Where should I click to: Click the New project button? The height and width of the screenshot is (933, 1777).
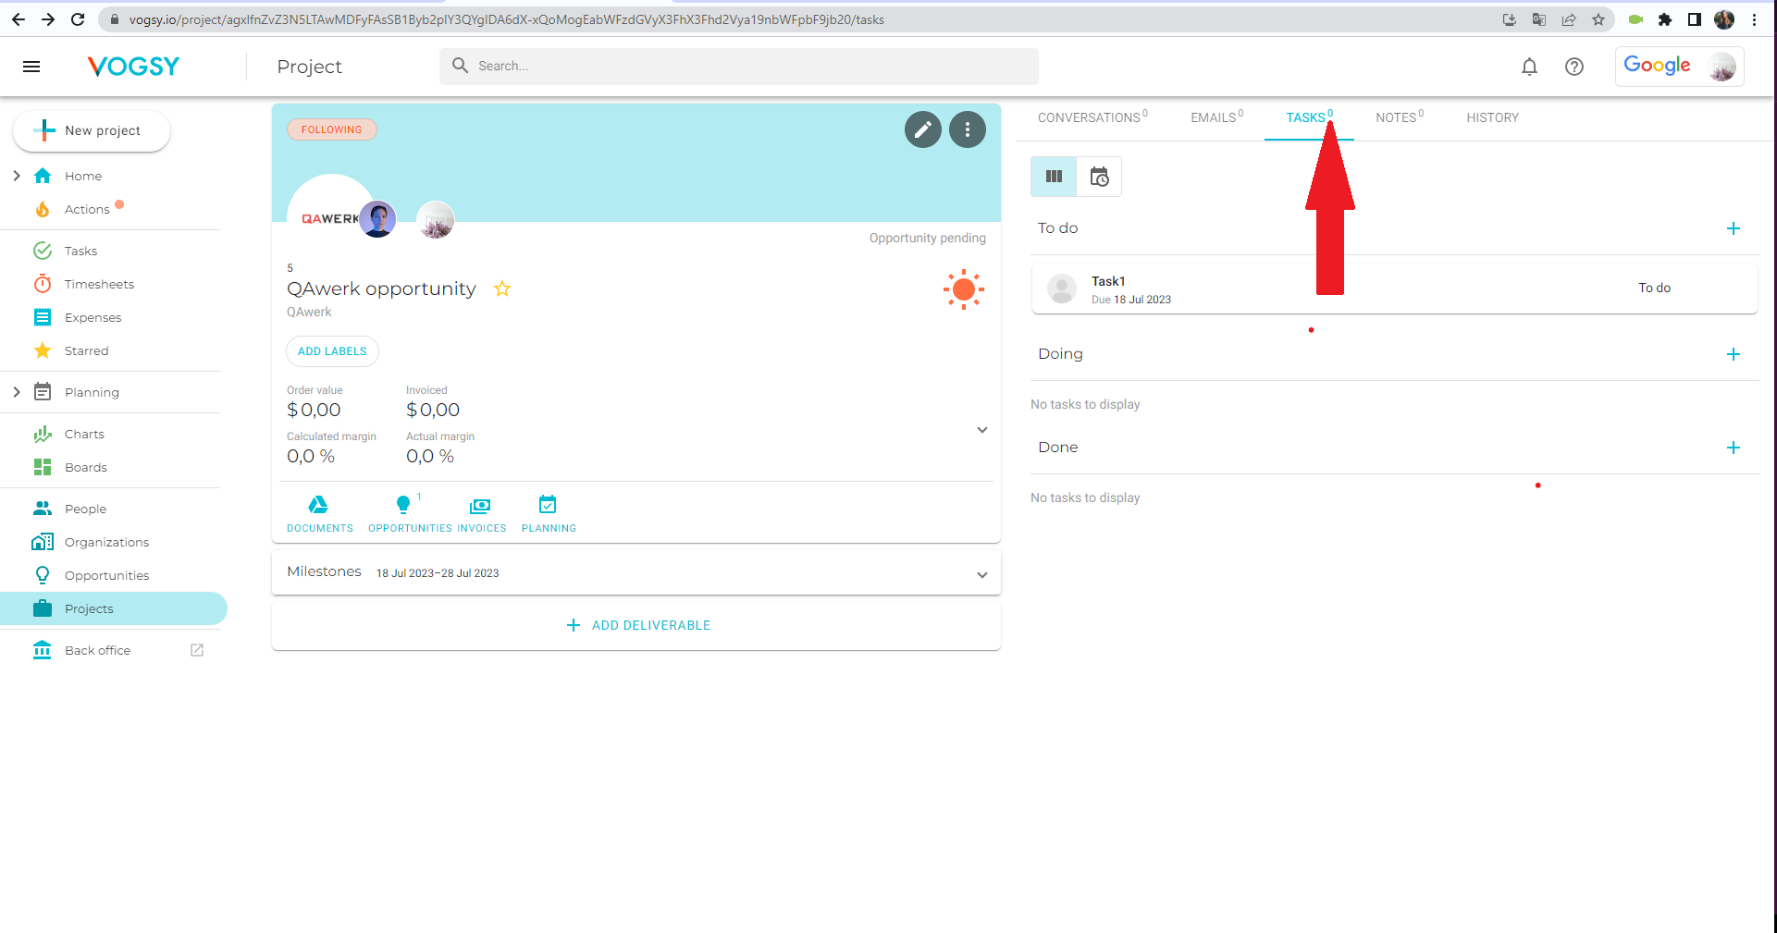pos(92,130)
